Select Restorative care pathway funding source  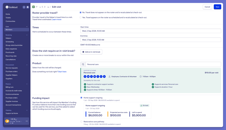pyautogui.click(x=81, y=122)
